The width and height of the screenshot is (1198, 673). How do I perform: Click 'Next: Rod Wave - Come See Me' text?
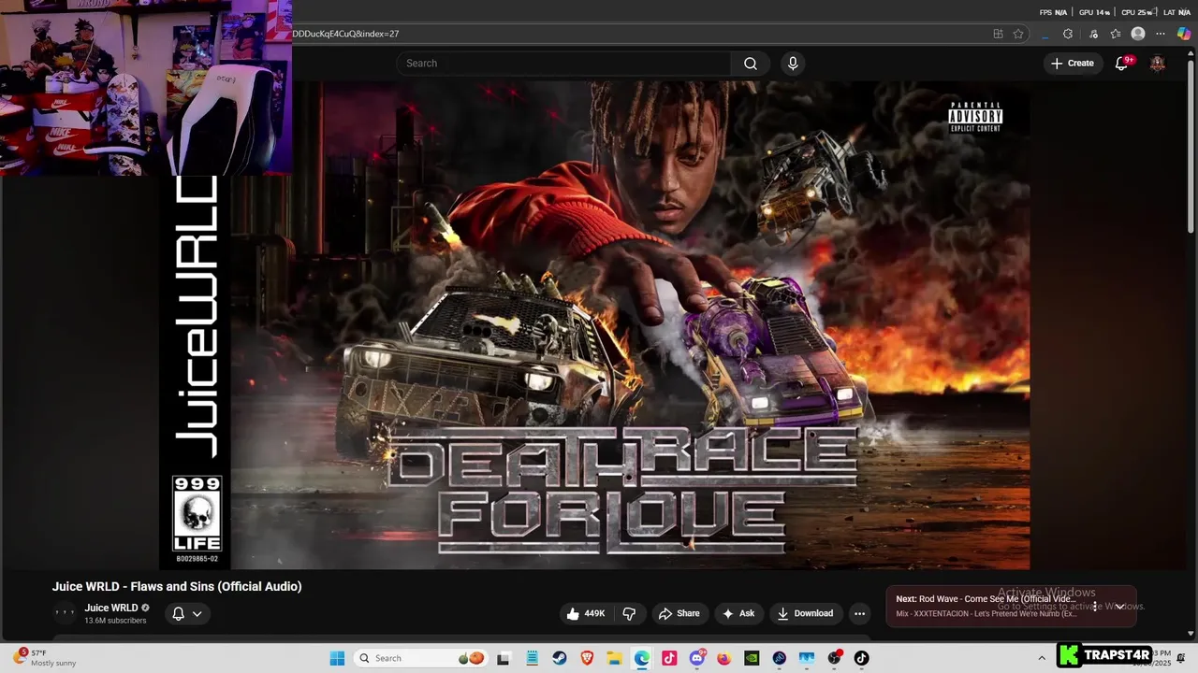(x=986, y=599)
